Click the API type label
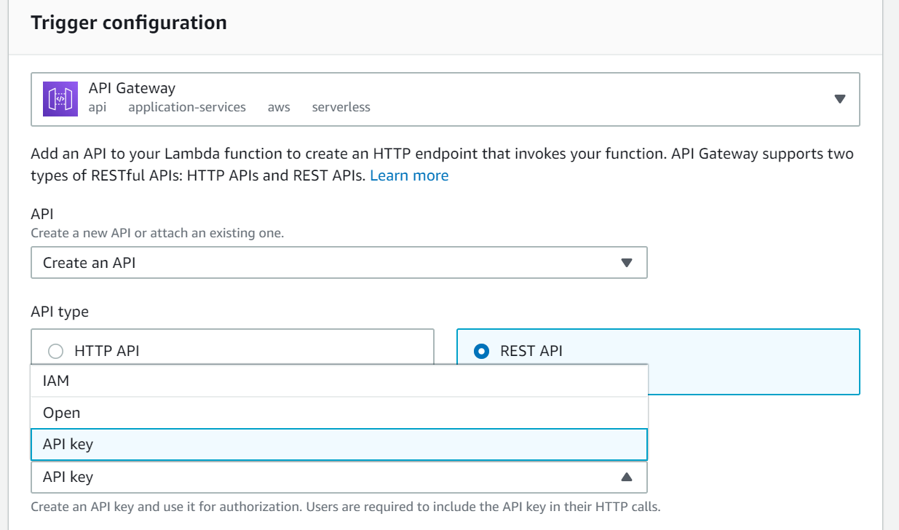This screenshot has width=899, height=530. click(x=60, y=312)
